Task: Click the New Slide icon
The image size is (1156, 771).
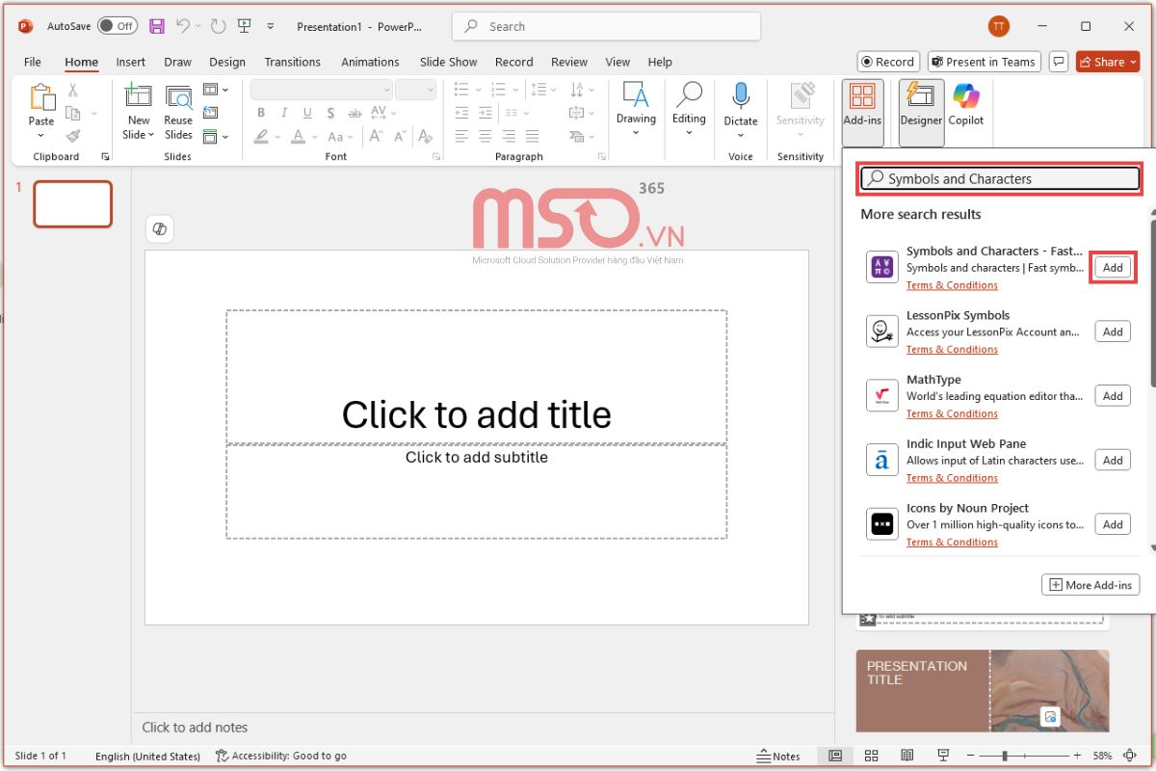Action: point(139,96)
